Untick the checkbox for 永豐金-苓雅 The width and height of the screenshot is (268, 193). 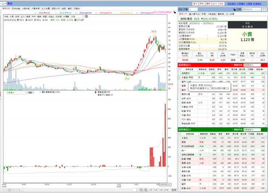[x=180, y=77]
